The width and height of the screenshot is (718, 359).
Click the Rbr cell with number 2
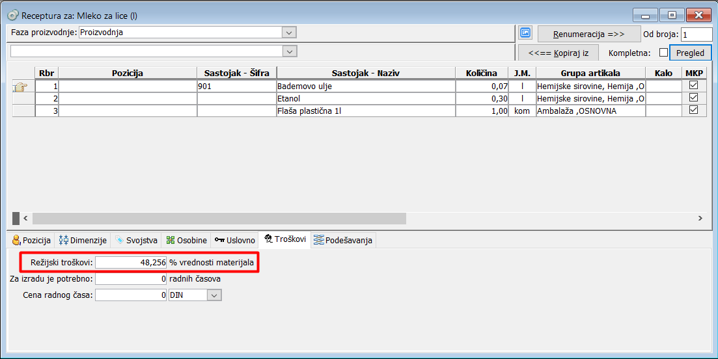coord(47,98)
